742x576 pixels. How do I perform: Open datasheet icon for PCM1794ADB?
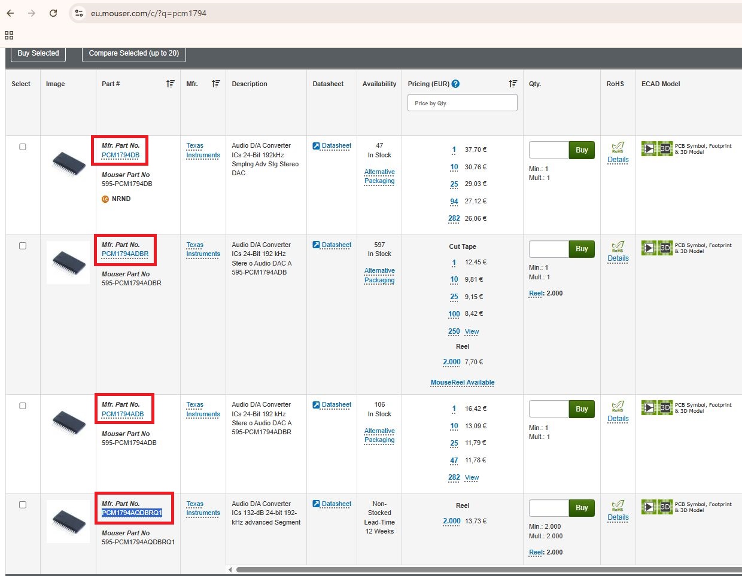click(x=317, y=405)
